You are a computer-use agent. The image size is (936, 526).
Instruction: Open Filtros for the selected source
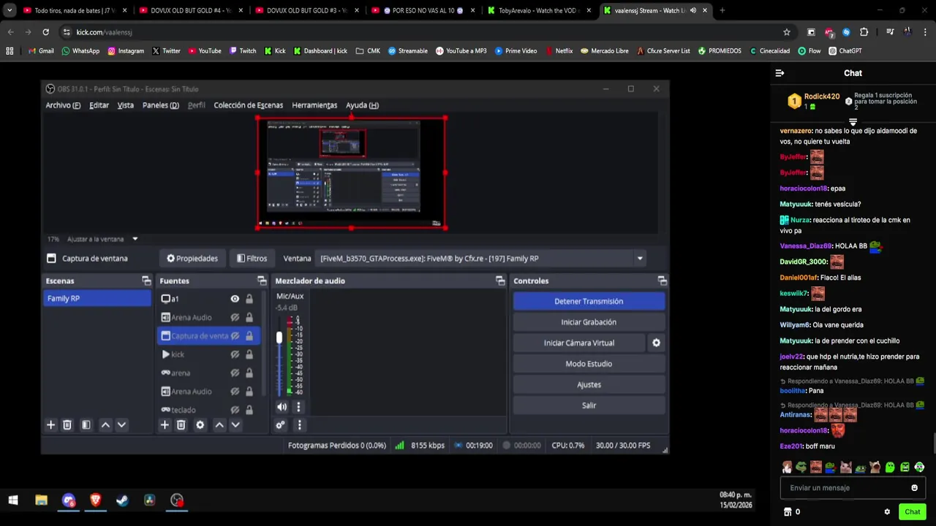point(252,258)
